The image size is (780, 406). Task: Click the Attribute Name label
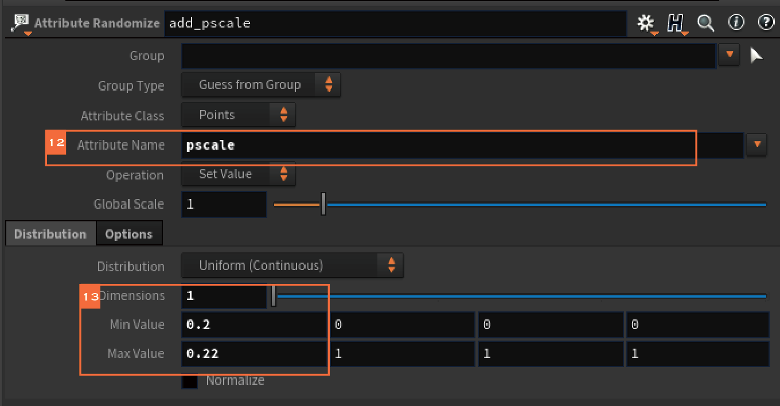point(120,145)
